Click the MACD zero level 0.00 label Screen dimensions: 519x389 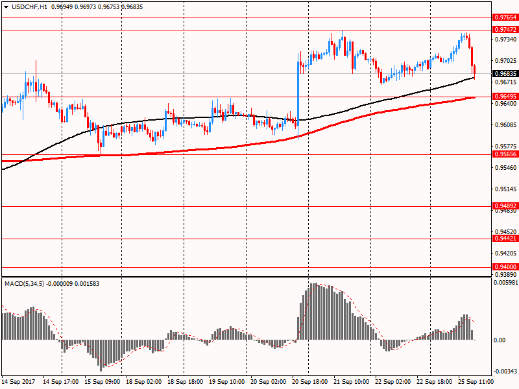pyautogui.click(x=500, y=340)
